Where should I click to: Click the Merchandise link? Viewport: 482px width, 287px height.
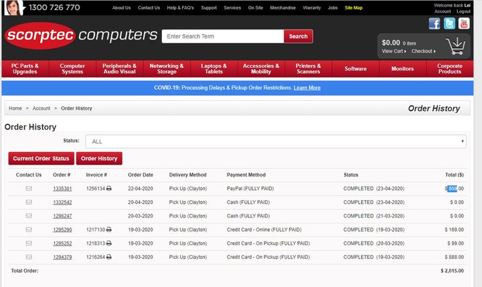pos(283,7)
